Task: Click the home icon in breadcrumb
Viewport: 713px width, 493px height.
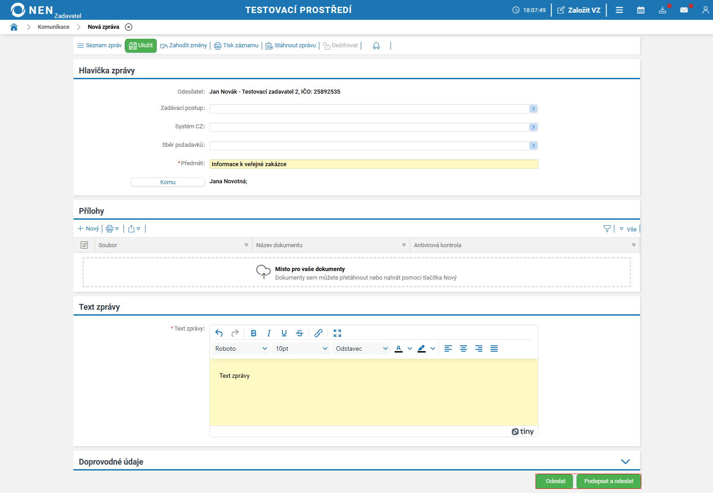Action: pyautogui.click(x=14, y=27)
